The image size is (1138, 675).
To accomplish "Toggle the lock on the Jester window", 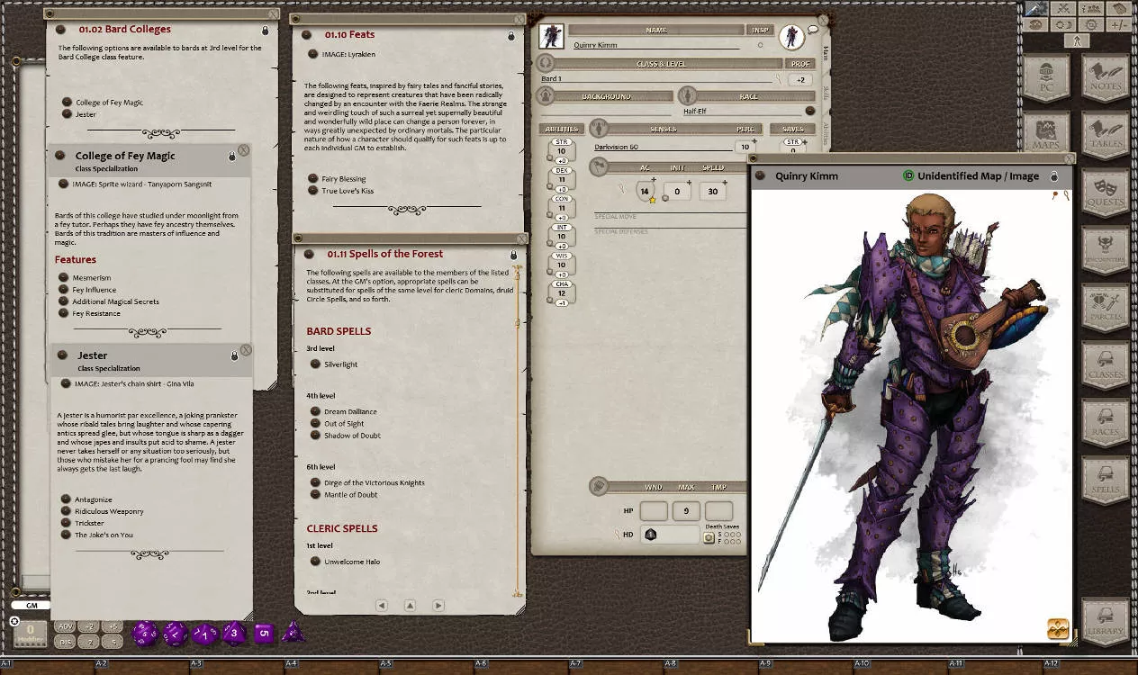I will click(234, 356).
